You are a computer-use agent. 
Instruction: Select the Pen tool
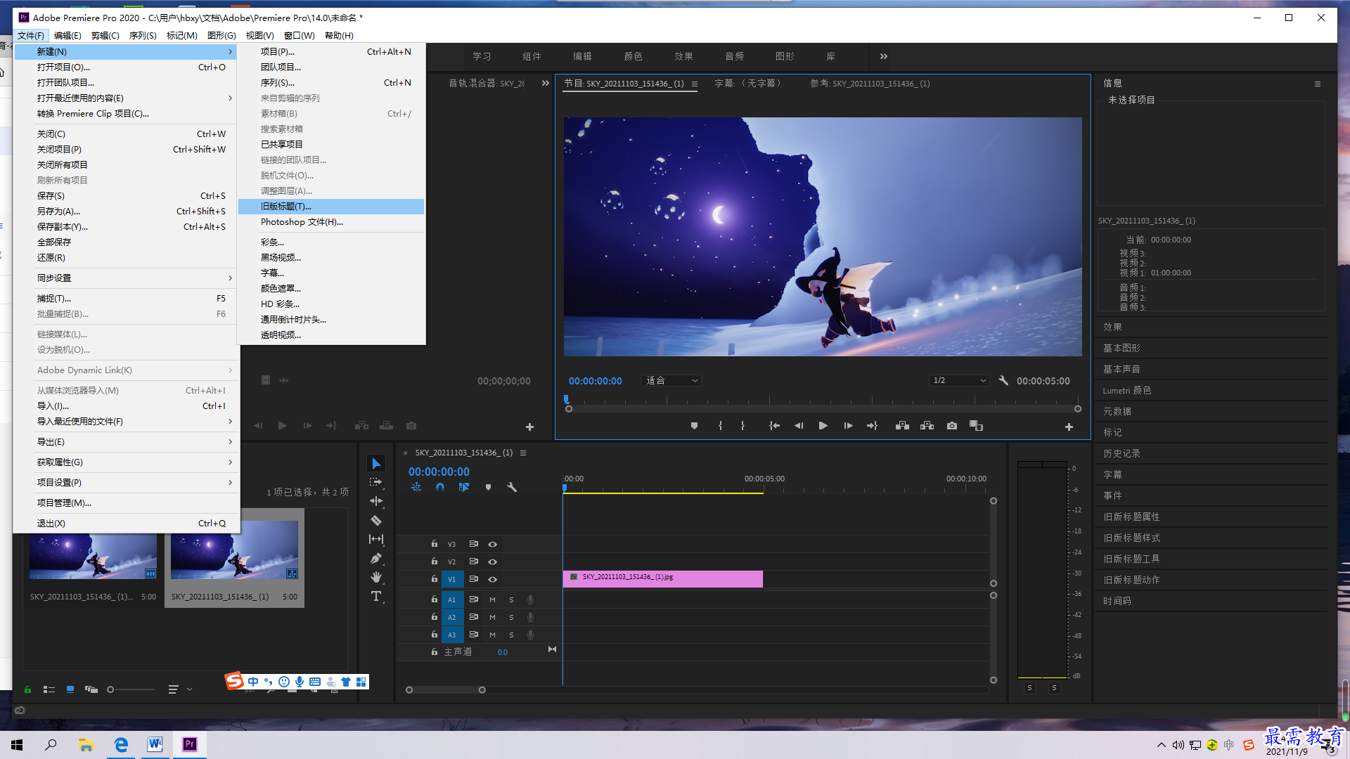click(376, 559)
